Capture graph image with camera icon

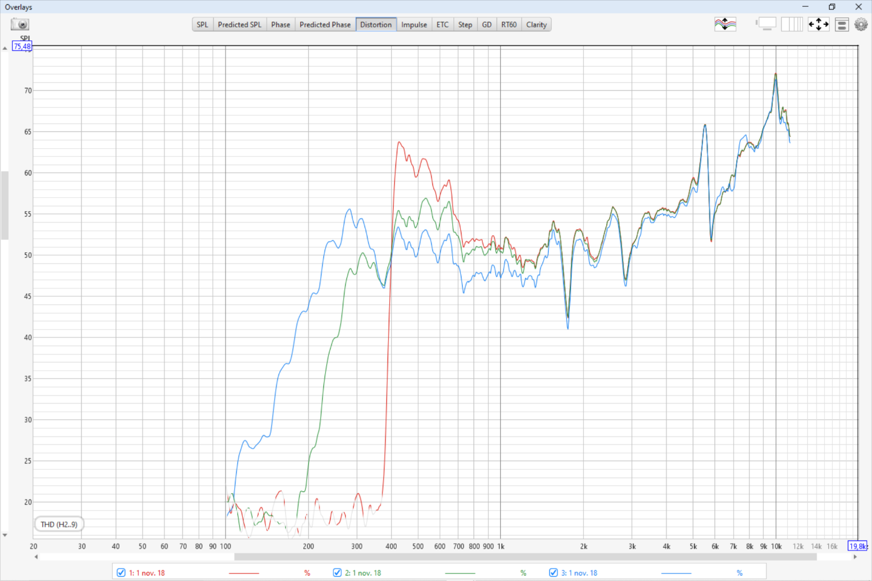click(20, 24)
